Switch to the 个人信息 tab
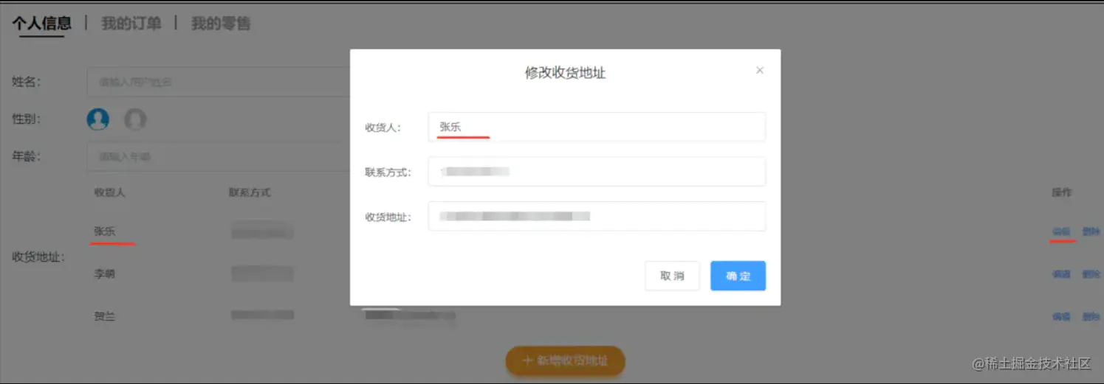This screenshot has height=384, width=1104. [42, 24]
